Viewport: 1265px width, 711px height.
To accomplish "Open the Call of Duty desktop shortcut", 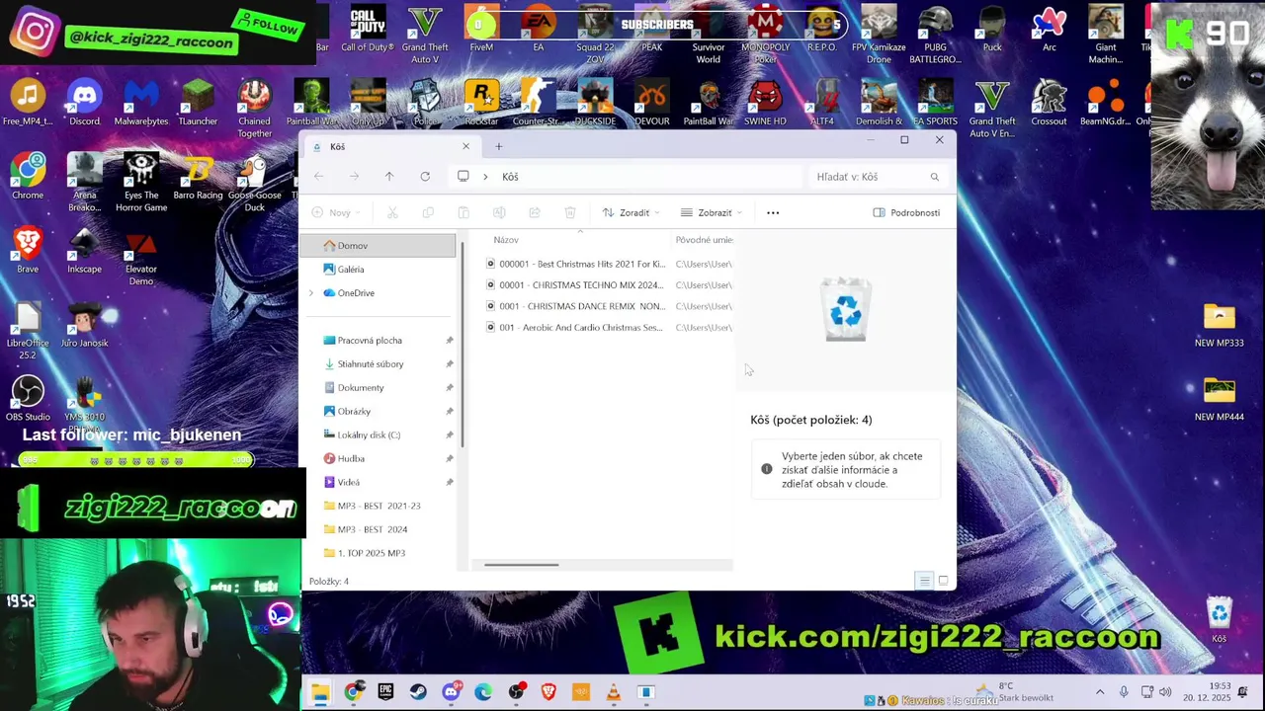I will [368, 29].
